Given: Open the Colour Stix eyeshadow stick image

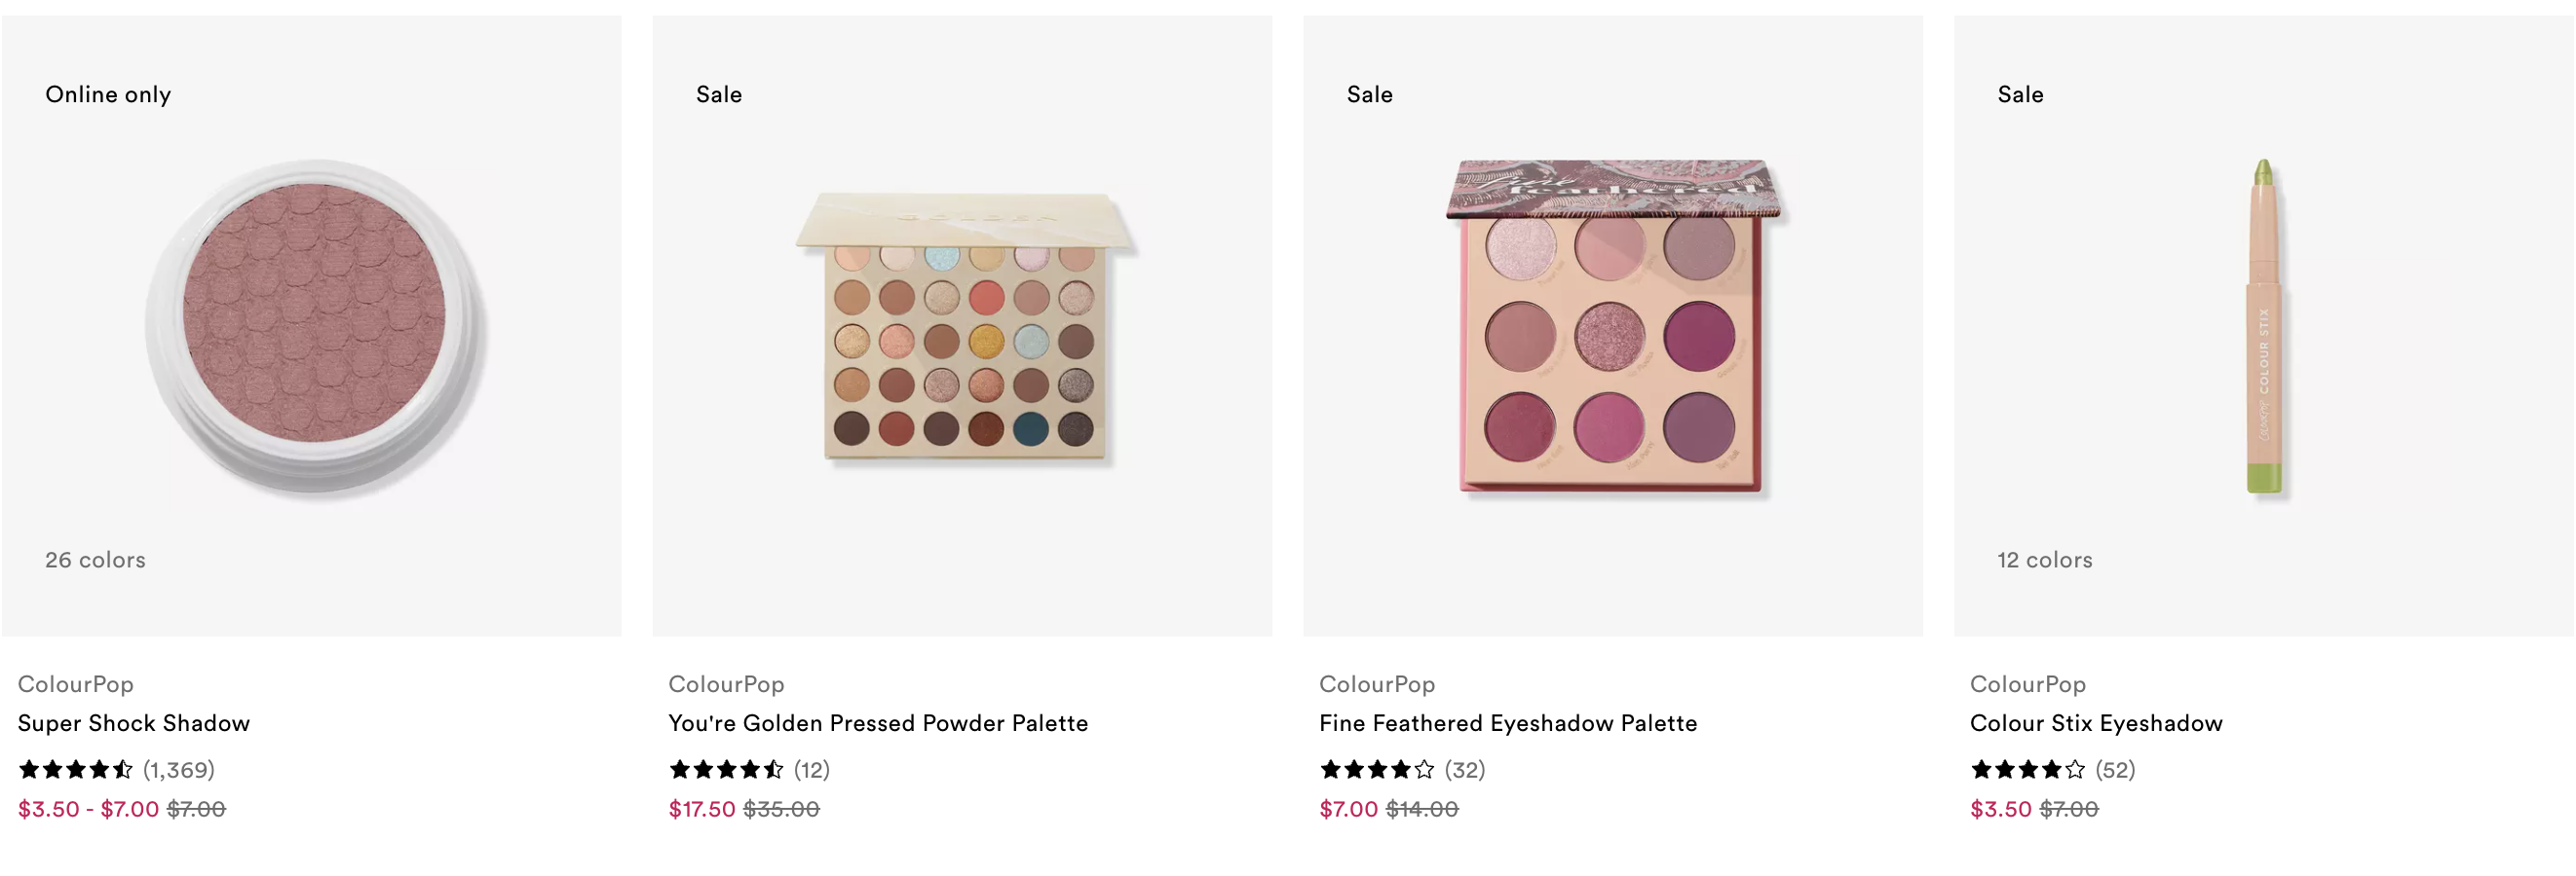Looking at the screenshot, I should pos(2265,326).
